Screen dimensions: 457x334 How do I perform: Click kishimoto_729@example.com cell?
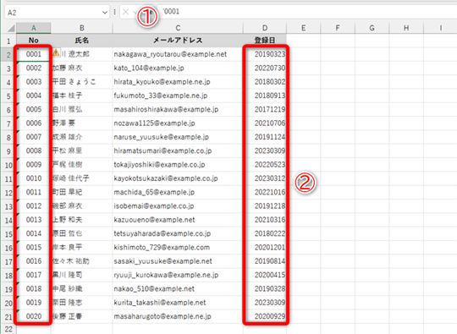click(x=178, y=247)
